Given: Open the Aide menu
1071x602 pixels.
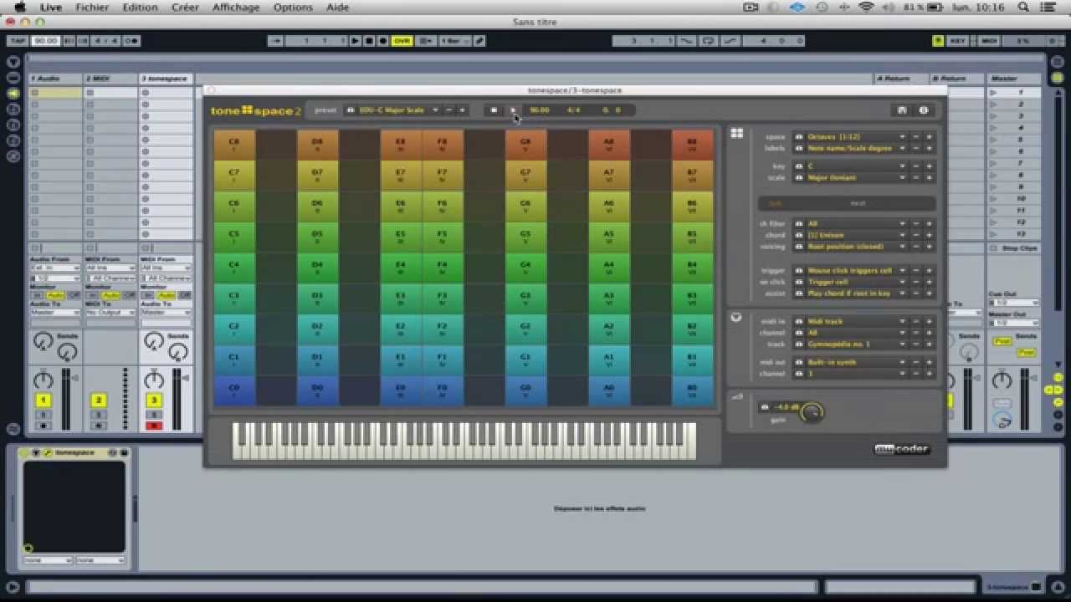Looking at the screenshot, I should (x=337, y=7).
